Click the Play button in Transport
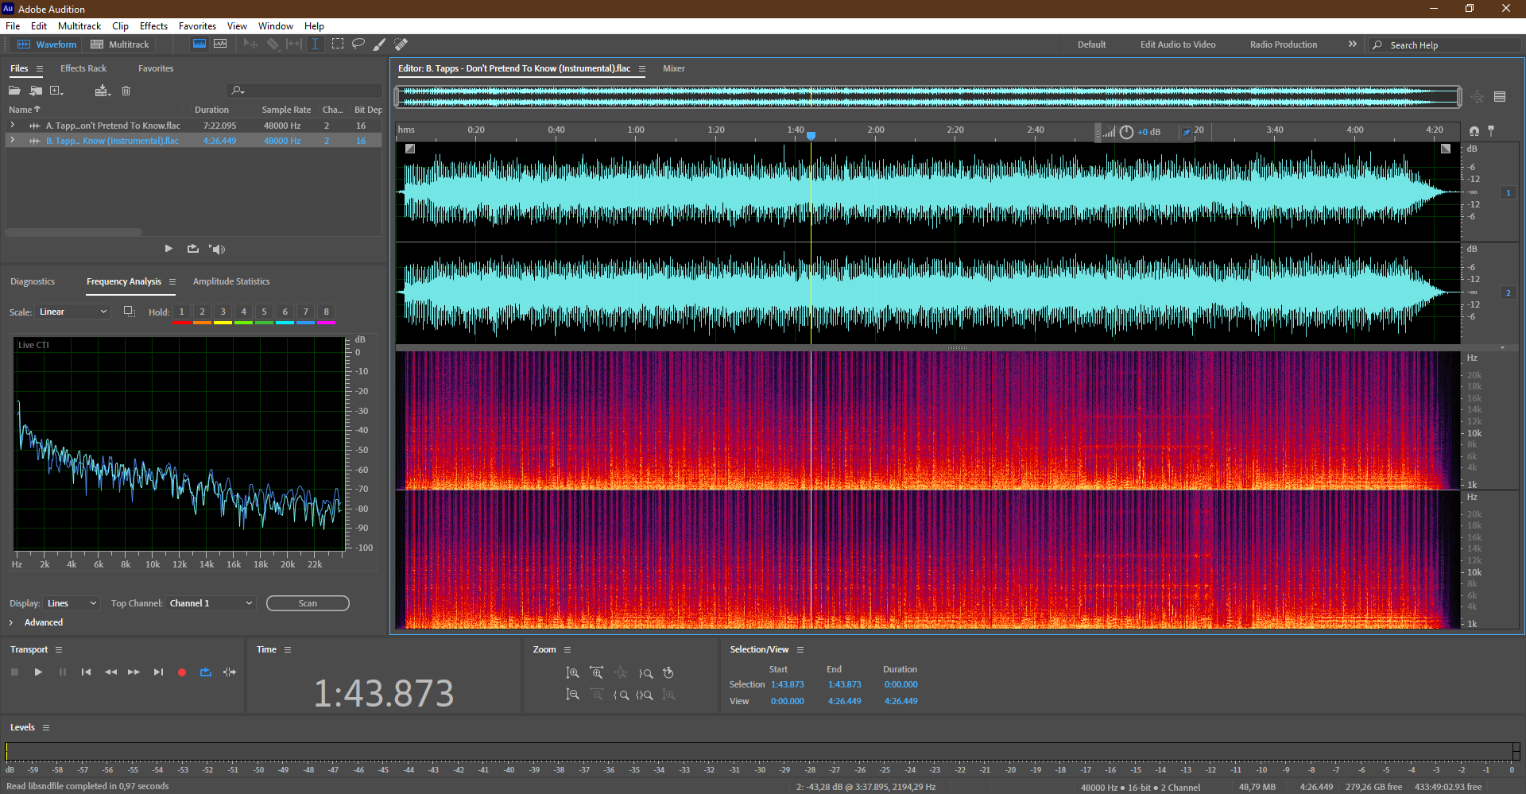 [x=38, y=672]
